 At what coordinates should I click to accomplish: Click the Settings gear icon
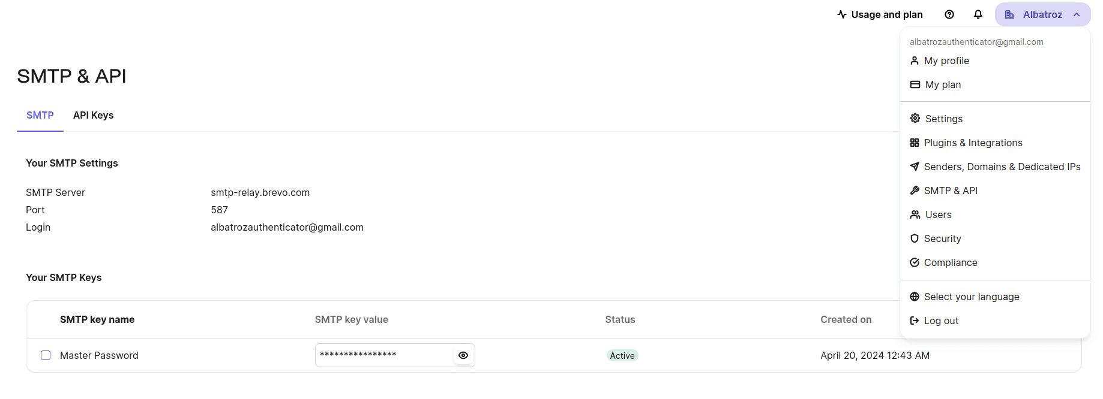point(915,118)
